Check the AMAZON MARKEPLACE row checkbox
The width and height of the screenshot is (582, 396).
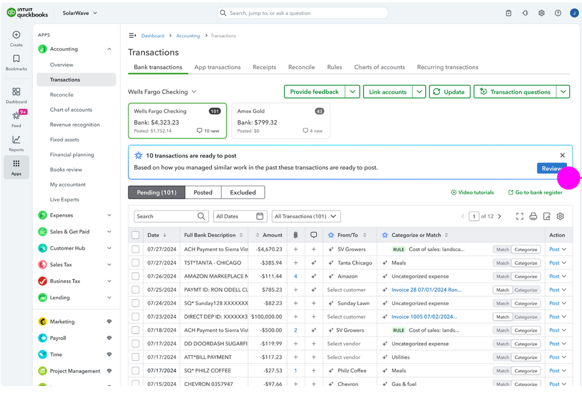136,277
